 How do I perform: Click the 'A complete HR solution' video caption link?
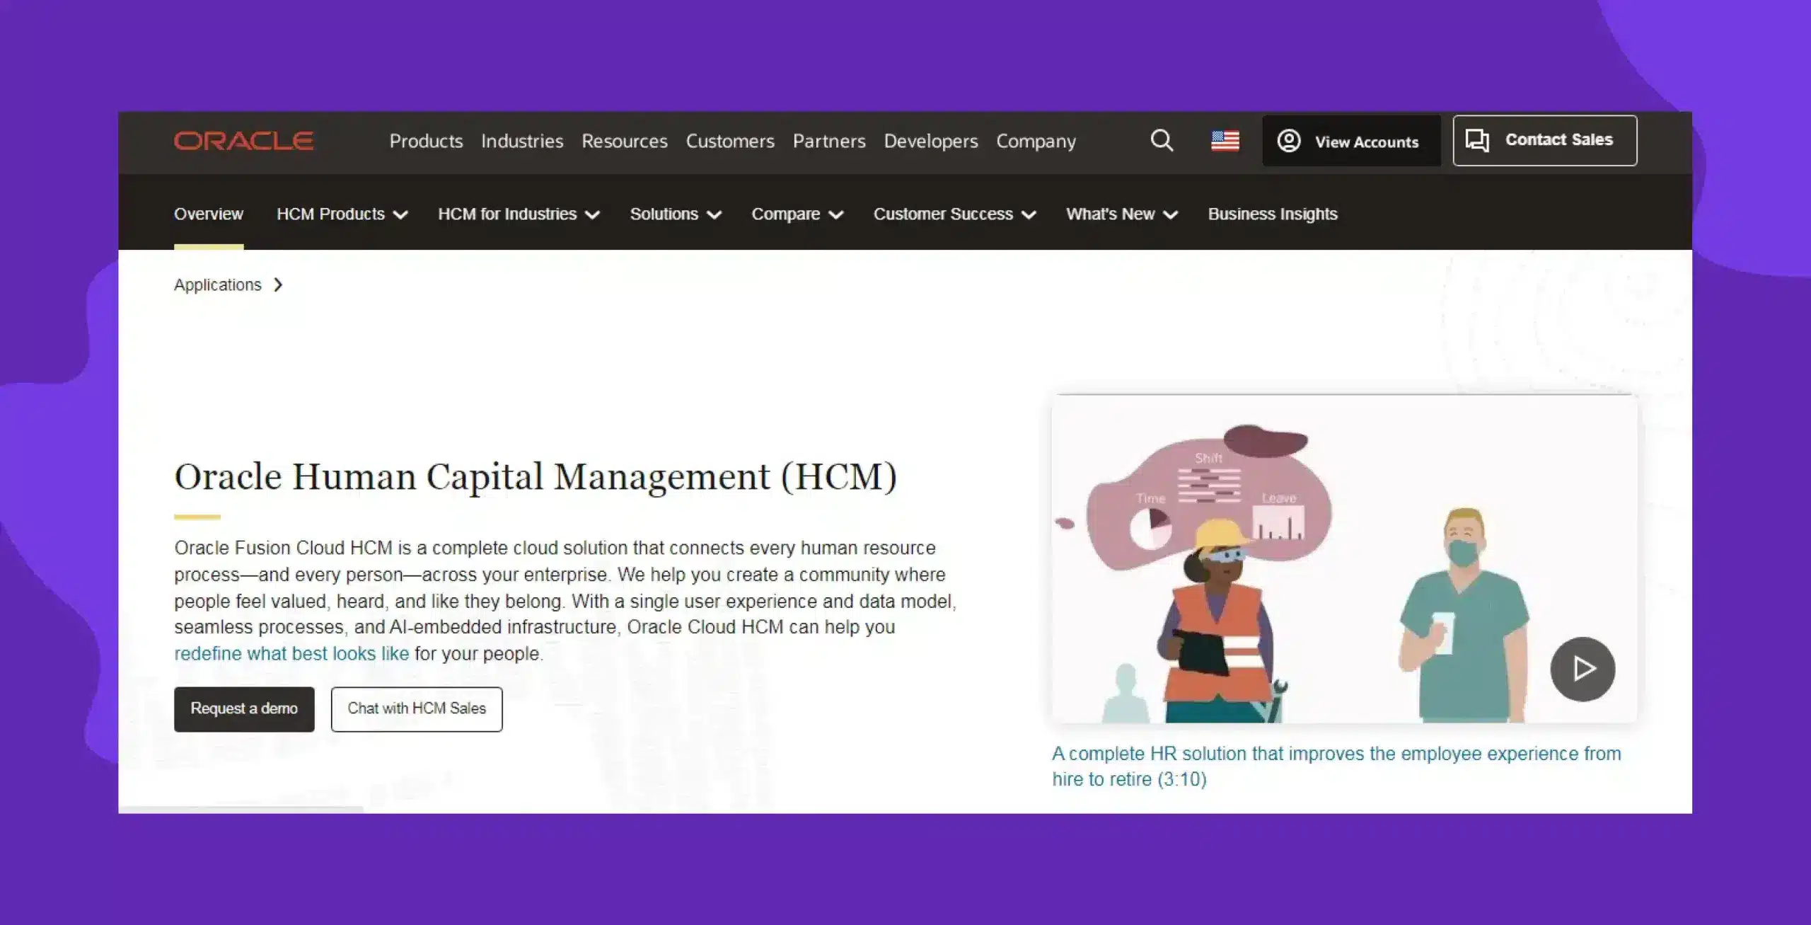(1336, 766)
